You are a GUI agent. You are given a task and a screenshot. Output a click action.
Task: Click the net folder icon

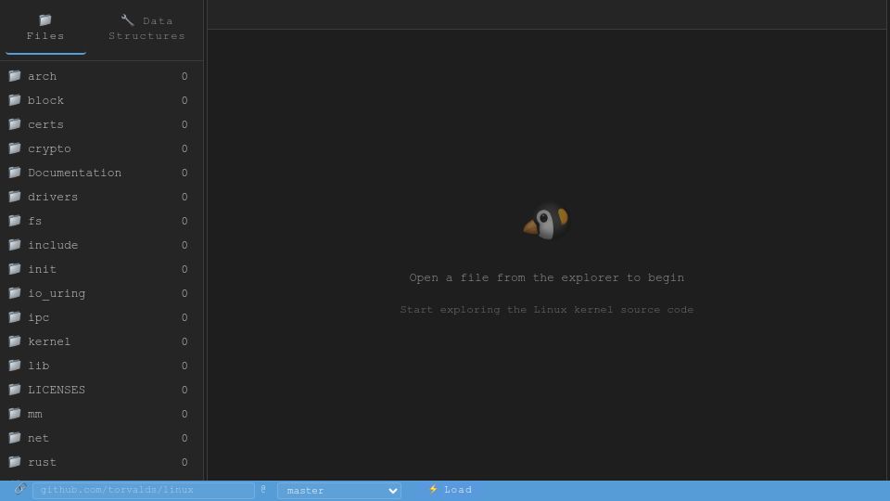tap(15, 438)
